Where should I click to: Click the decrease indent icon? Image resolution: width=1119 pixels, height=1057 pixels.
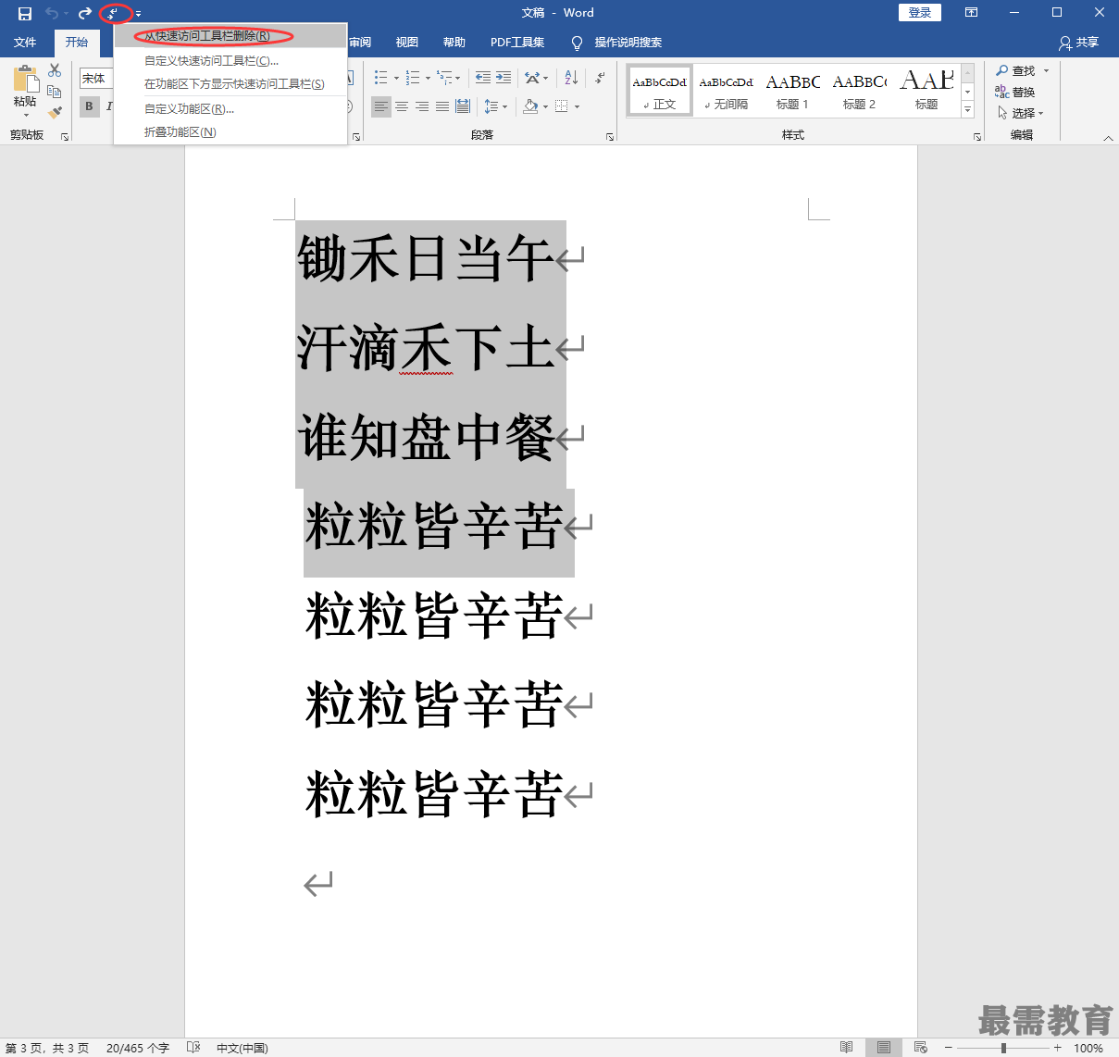[x=482, y=78]
